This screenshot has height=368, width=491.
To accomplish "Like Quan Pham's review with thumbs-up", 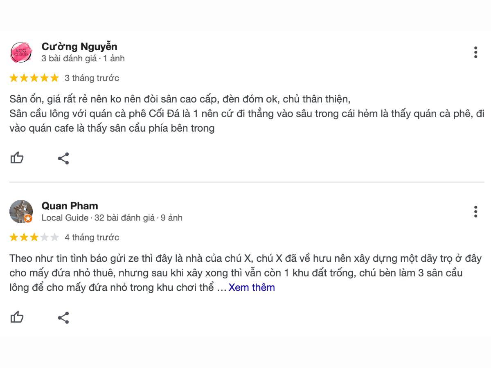I will point(17,317).
